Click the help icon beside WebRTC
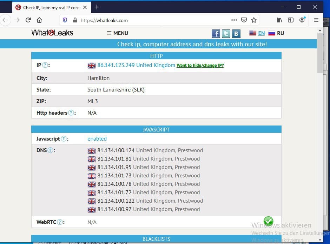The image size is (330, 244). coord(60,222)
